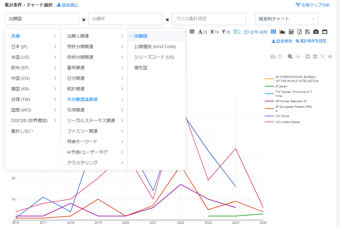
Task: Click the 設定保存 link
Action: [x=282, y=41]
